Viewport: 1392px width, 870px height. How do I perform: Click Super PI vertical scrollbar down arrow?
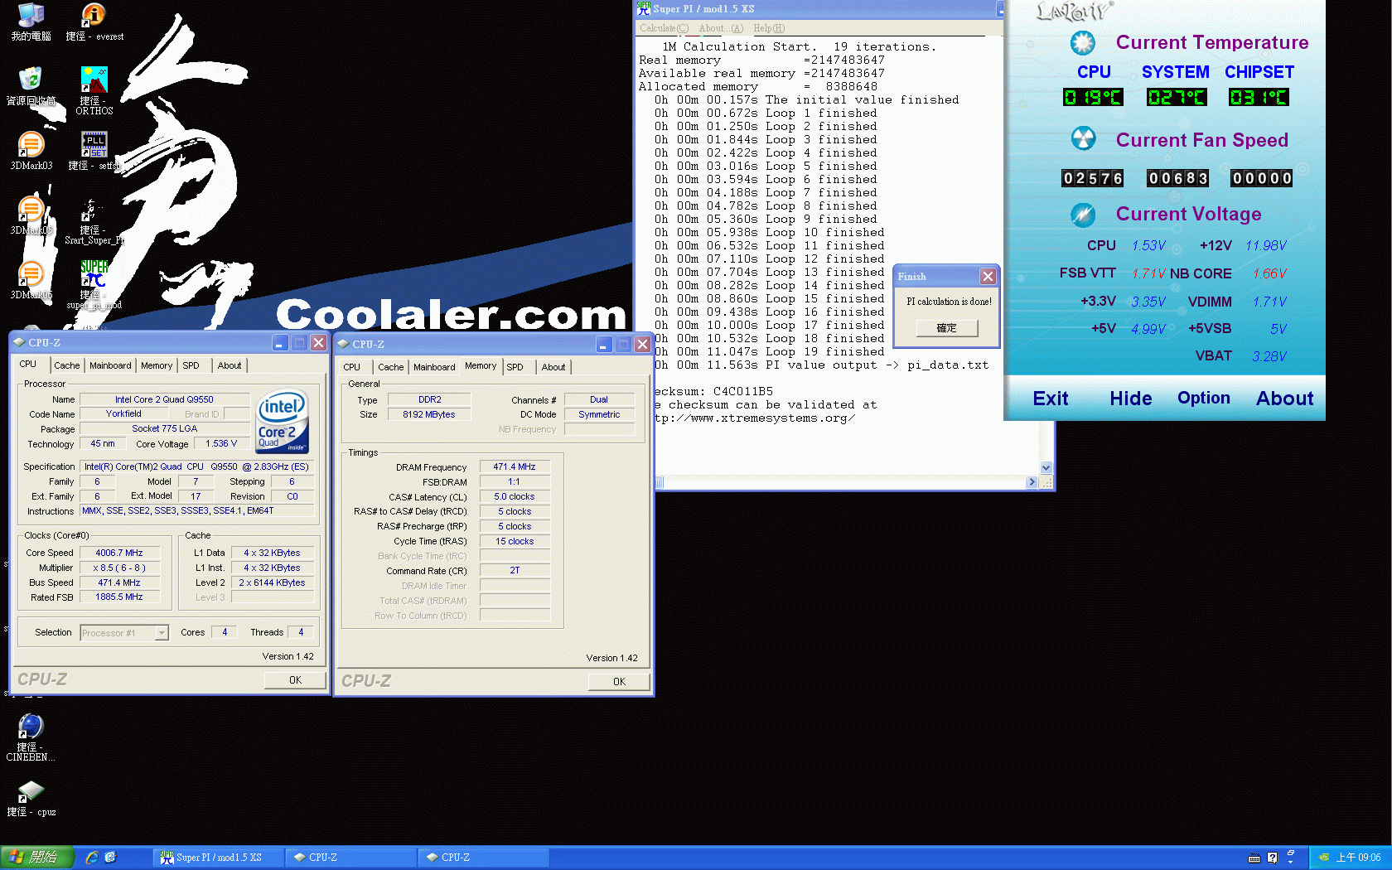pyautogui.click(x=1046, y=468)
